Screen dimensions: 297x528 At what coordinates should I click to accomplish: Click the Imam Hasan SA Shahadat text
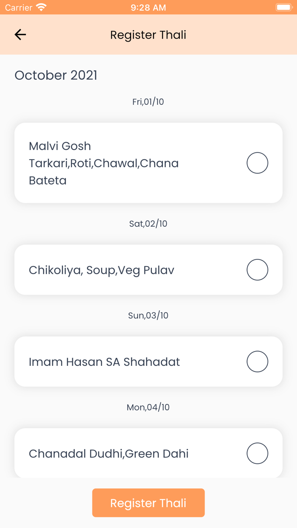click(x=104, y=362)
